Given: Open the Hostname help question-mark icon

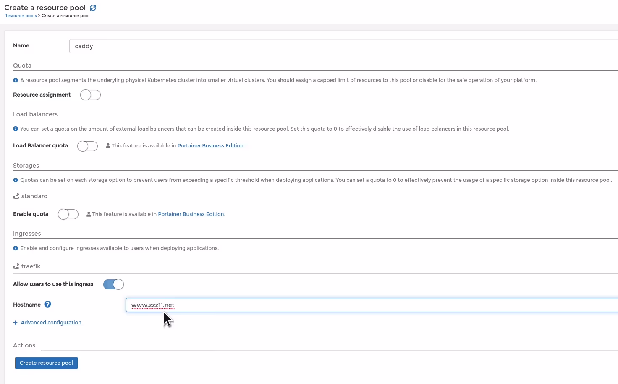Looking at the screenshot, I should point(48,304).
